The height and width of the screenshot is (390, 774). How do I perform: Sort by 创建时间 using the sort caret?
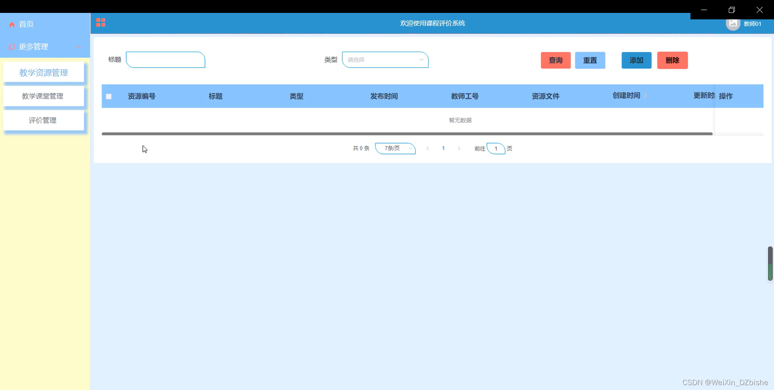tap(645, 96)
